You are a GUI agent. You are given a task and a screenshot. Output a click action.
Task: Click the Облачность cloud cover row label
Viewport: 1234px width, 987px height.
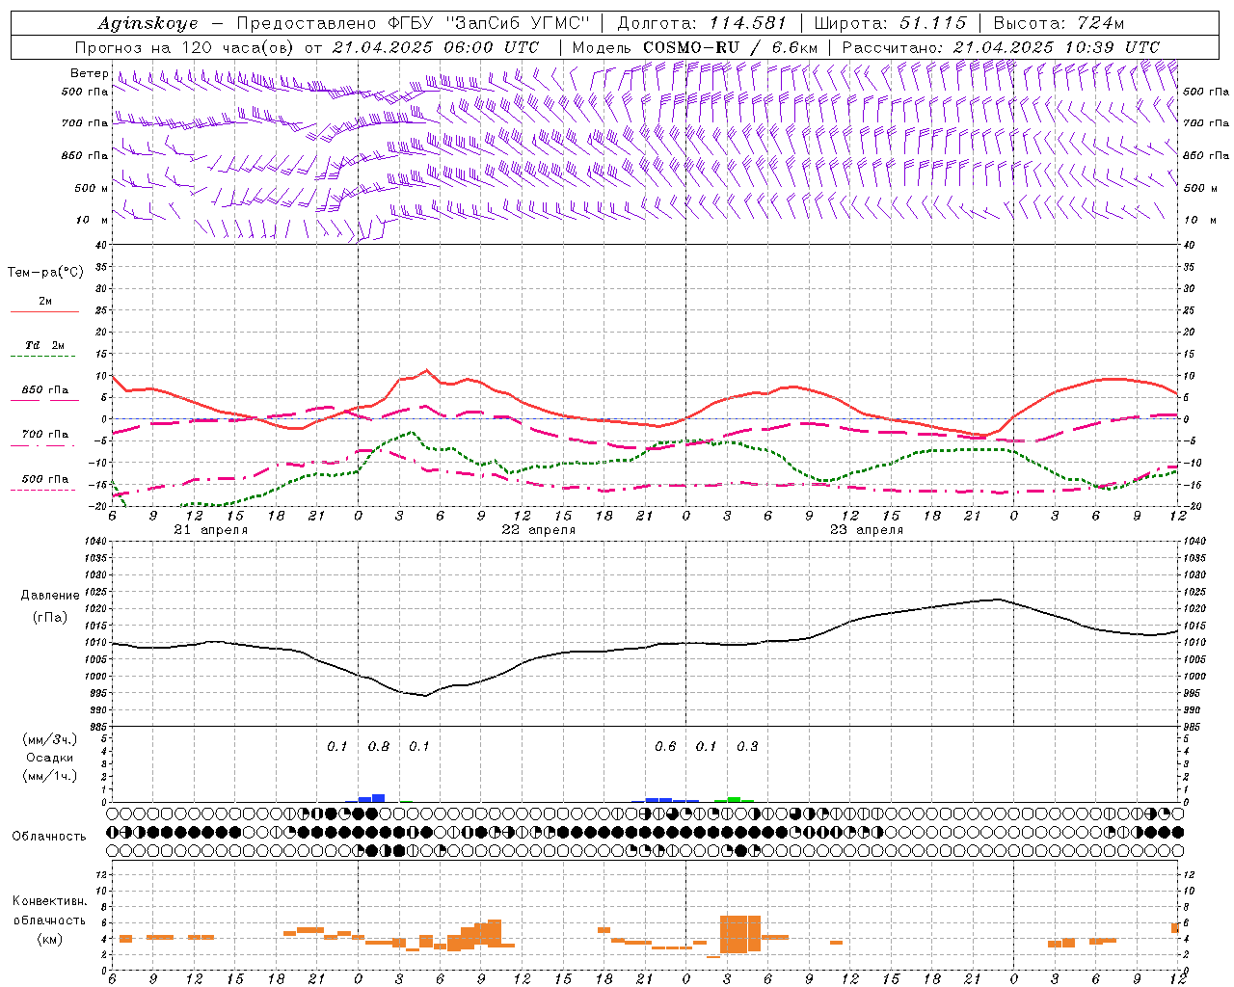click(49, 836)
